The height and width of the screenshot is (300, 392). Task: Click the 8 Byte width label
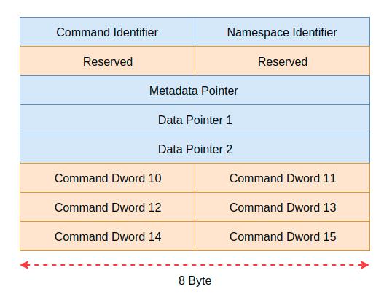click(x=195, y=280)
